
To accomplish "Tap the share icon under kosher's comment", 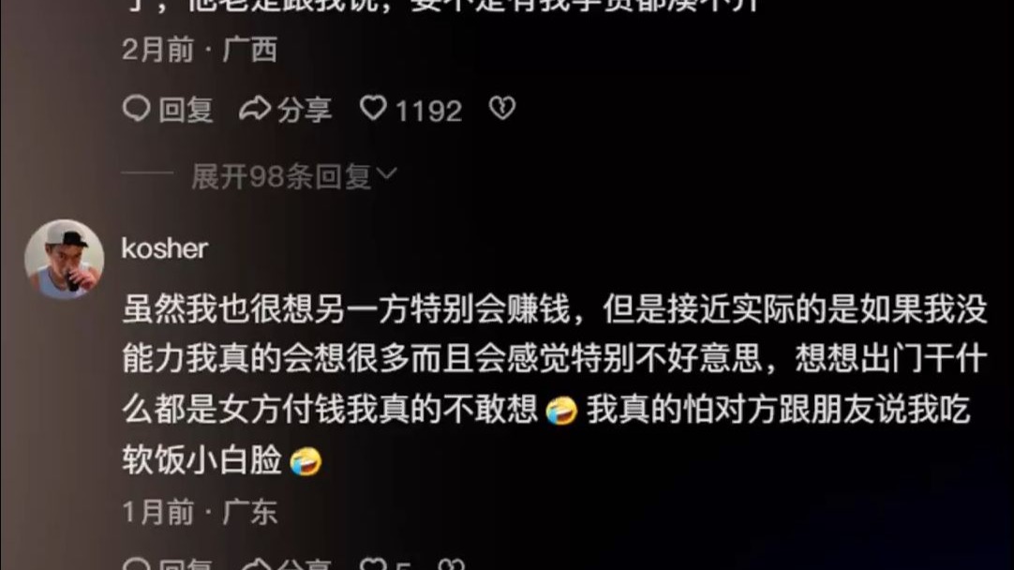I will click(x=255, y=565).
